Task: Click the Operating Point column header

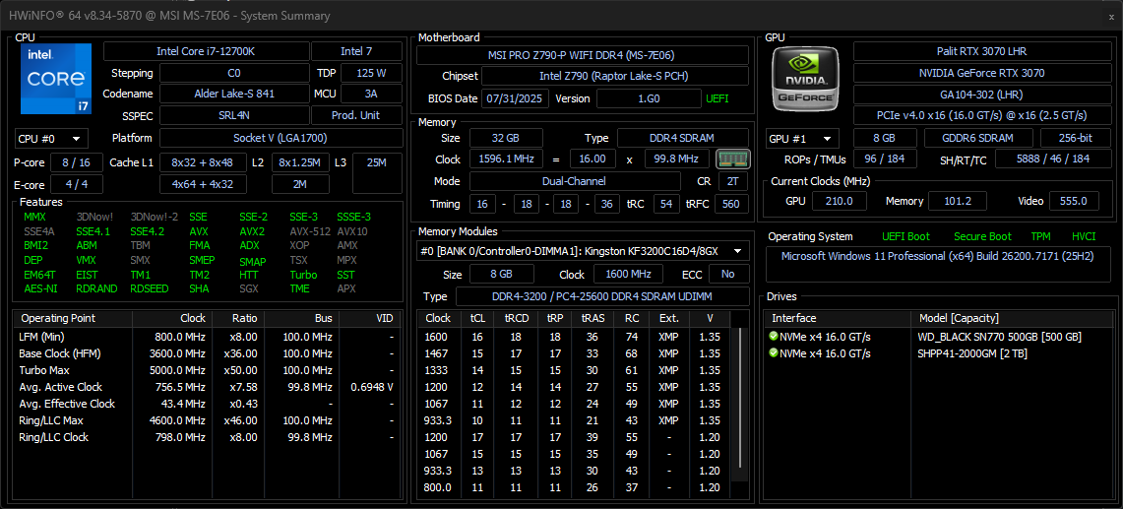Action: [72, 318]
